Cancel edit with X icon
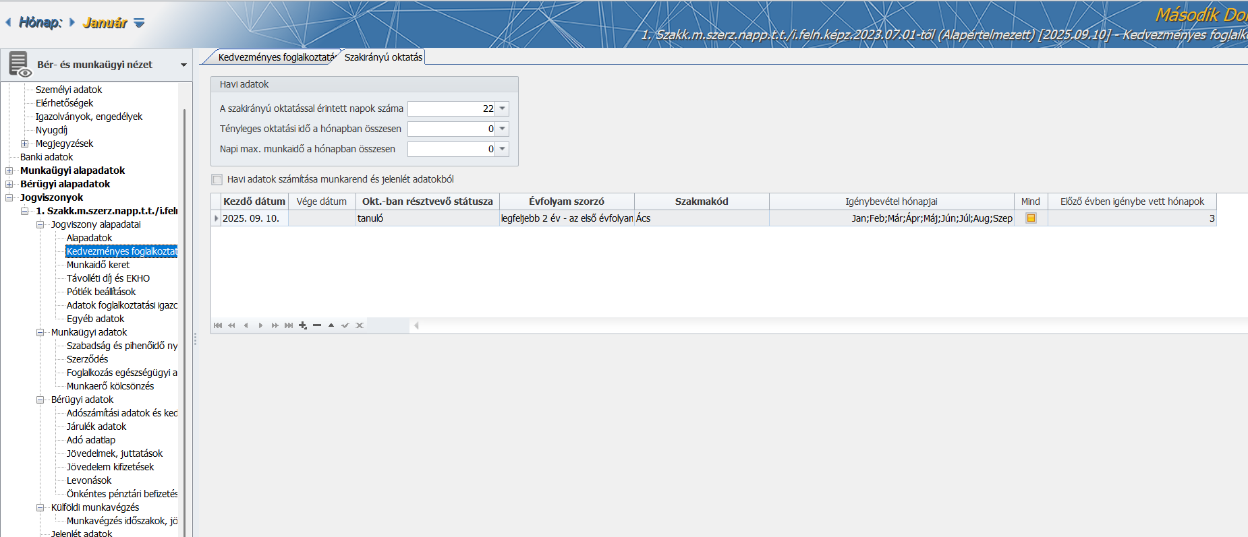This screenshot has width=1248, height=537. [360, 325]
